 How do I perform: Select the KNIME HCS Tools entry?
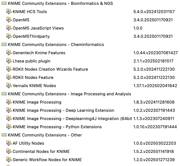tap(30, 12)
